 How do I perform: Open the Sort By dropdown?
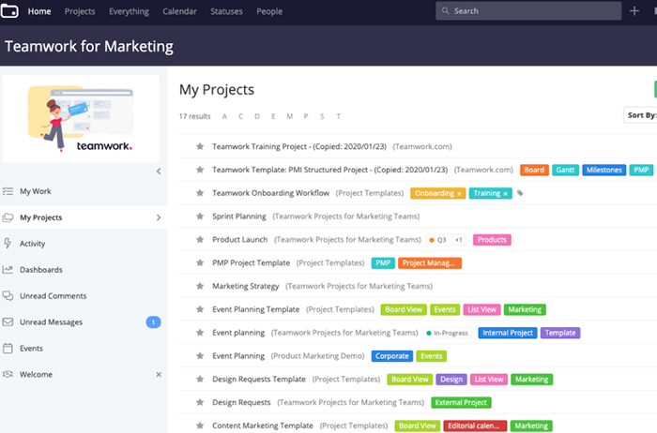640,115
